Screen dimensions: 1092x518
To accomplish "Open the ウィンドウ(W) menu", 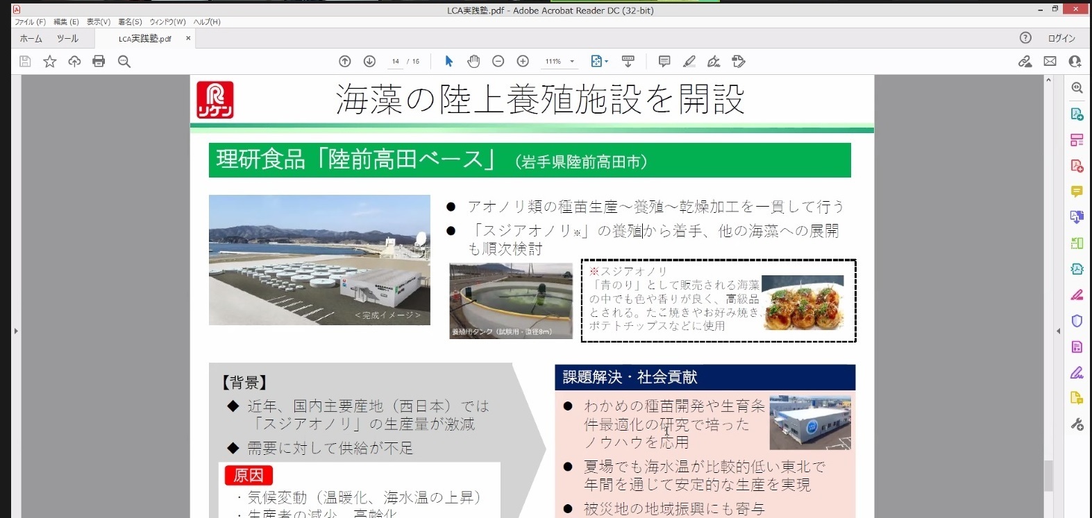I will [x=167, y=22].
